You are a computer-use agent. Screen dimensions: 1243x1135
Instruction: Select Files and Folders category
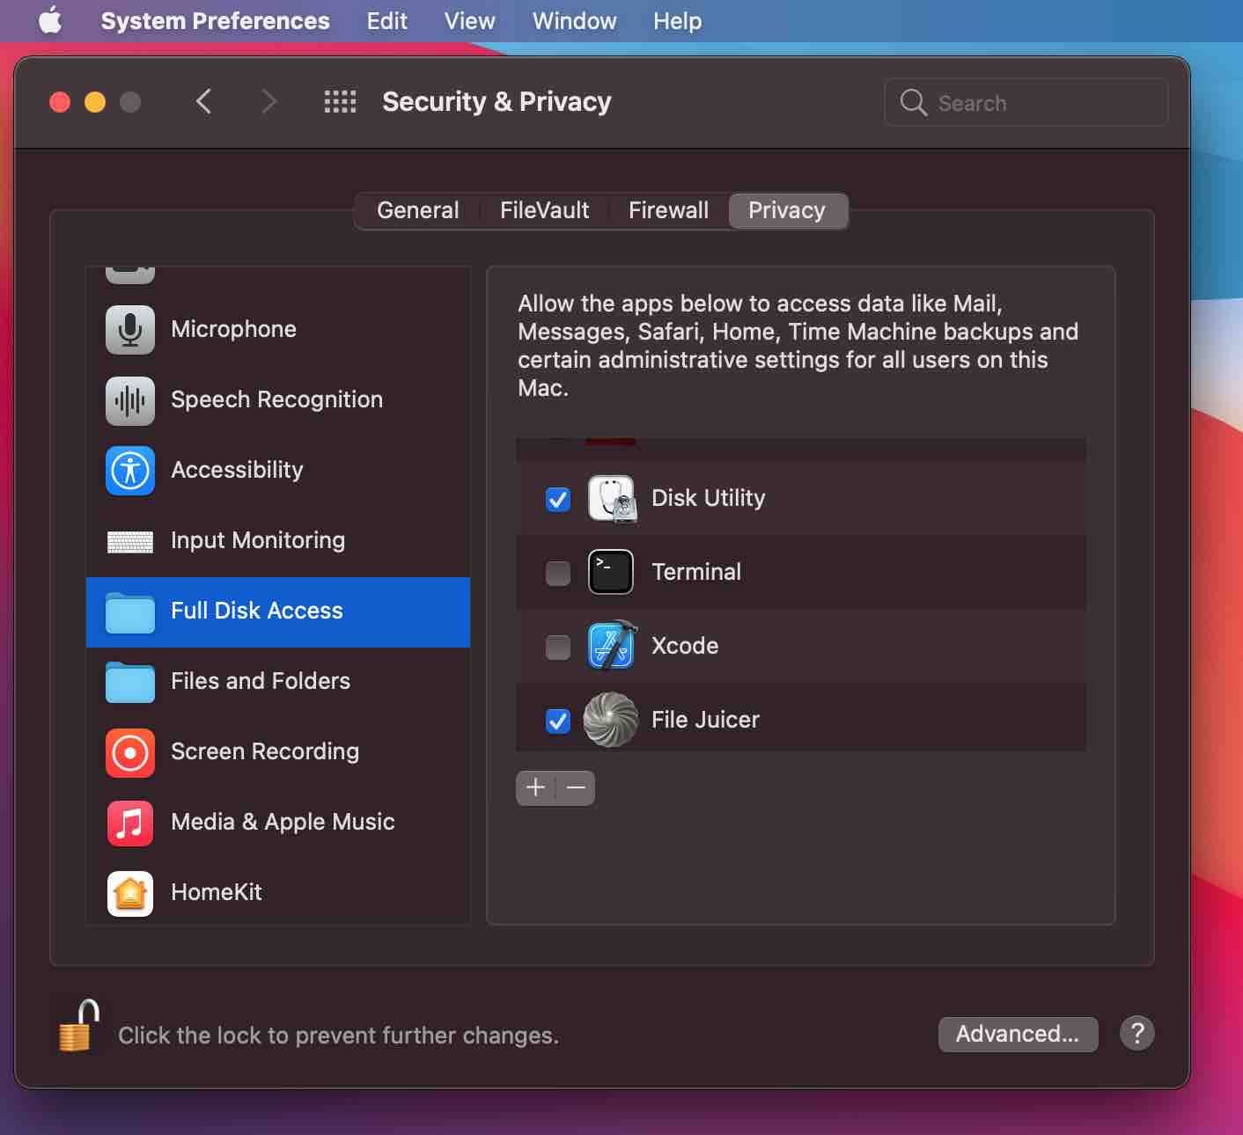click(x=261, y=681)
